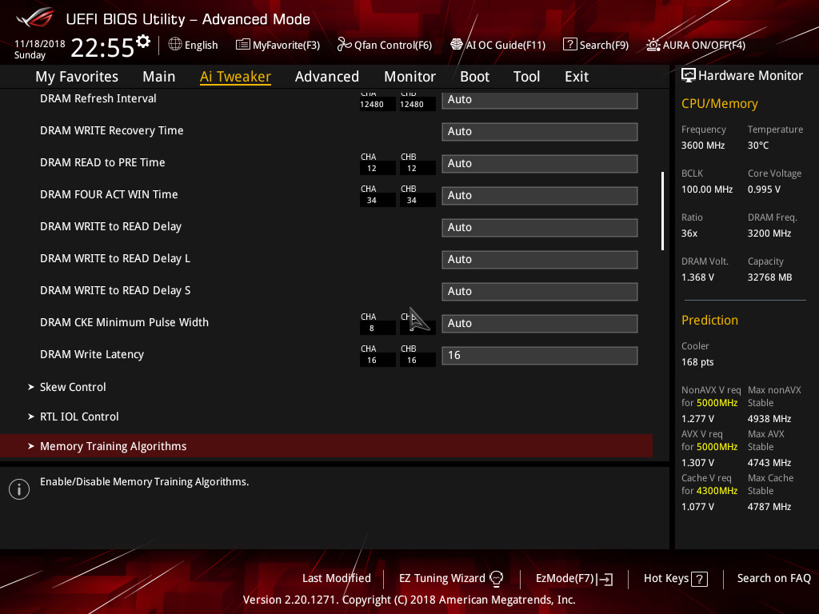Click the ROG logo
819x614 pixels.
34,18
